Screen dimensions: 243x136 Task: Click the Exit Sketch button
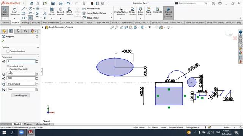coord(5,11)
